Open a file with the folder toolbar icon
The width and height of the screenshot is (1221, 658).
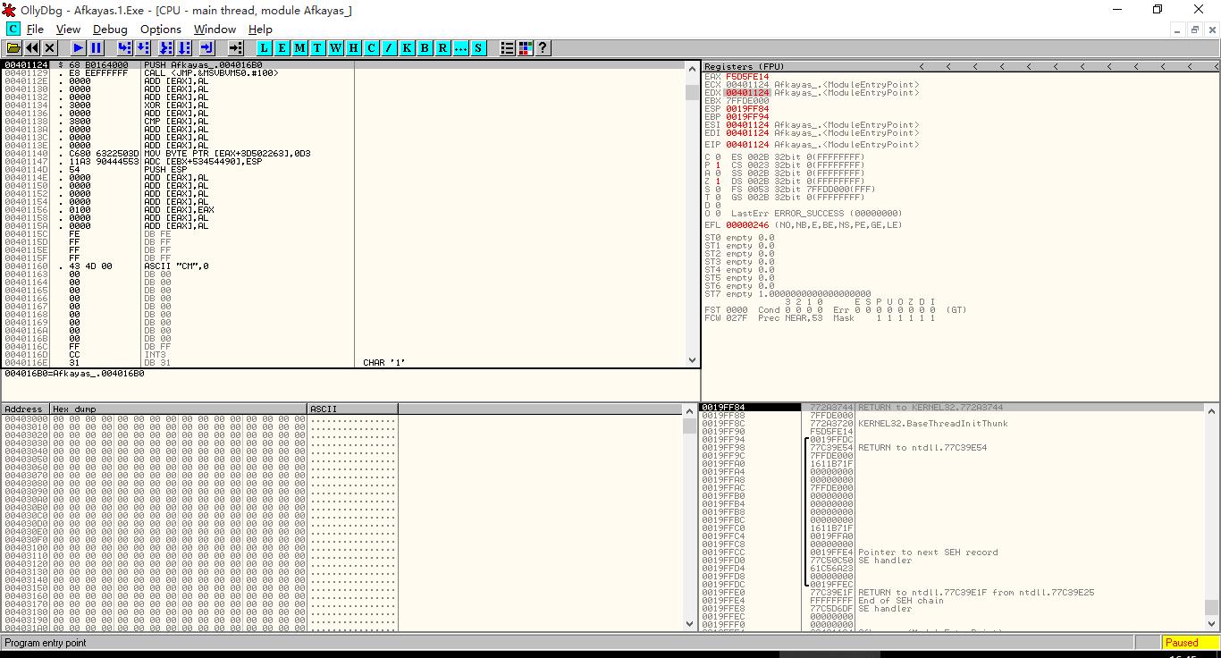pyautogui.click(x=14, y=48)
